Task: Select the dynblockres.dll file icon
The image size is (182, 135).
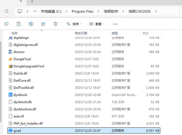Action: (10, 109)
